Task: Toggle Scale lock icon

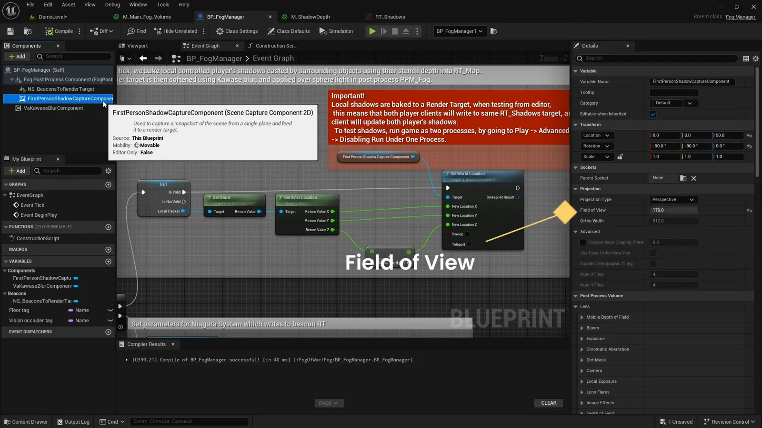Action: [620, 156]
